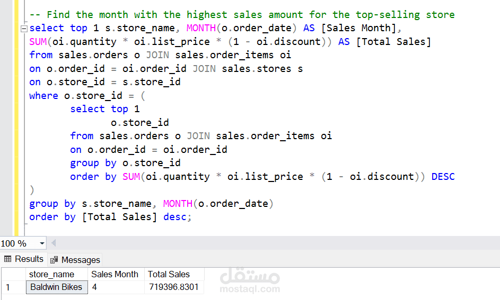This screenshot has width=500, height=300.
Task: Click sales.stores in the join clause
Action: [257, 69]
